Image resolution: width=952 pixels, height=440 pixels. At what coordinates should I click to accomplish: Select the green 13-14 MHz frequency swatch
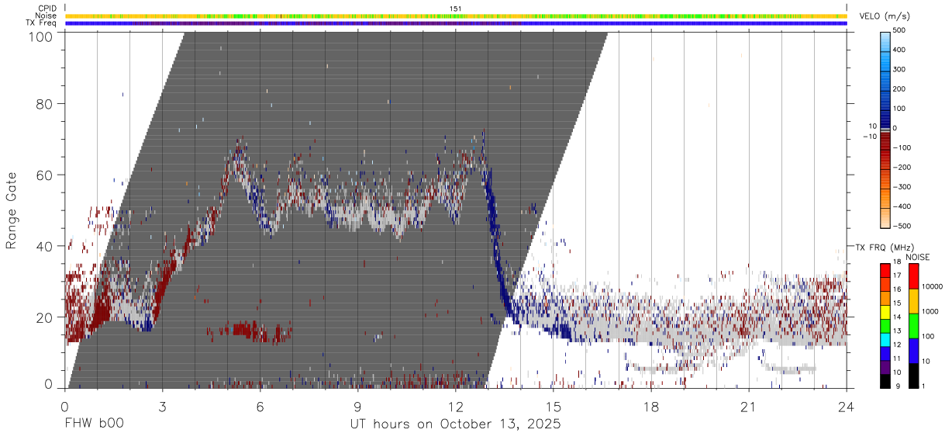(x=885, y=325)
